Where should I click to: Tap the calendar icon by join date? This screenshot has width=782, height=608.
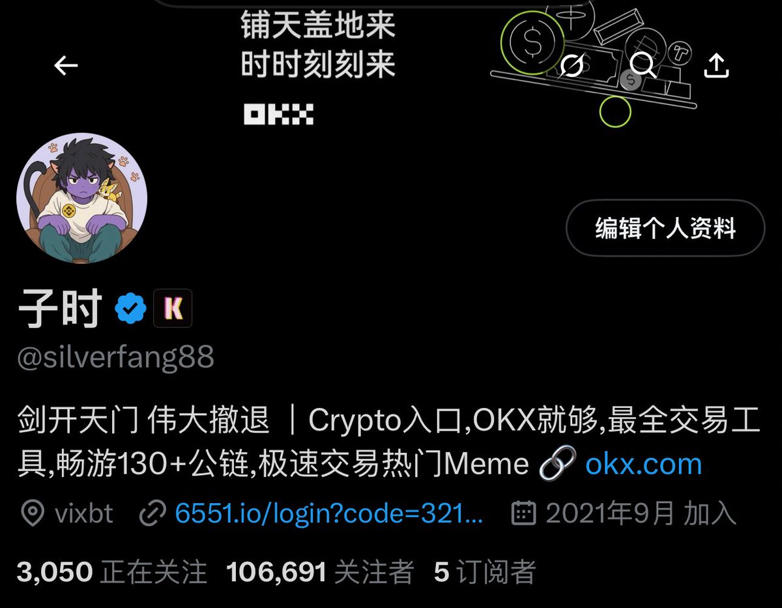pyautogui.click(x=523, y=514)
